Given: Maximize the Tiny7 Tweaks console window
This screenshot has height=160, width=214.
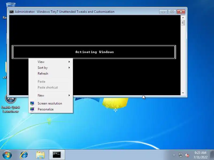Looking at the screenshot, I should (x=172, y=12).
